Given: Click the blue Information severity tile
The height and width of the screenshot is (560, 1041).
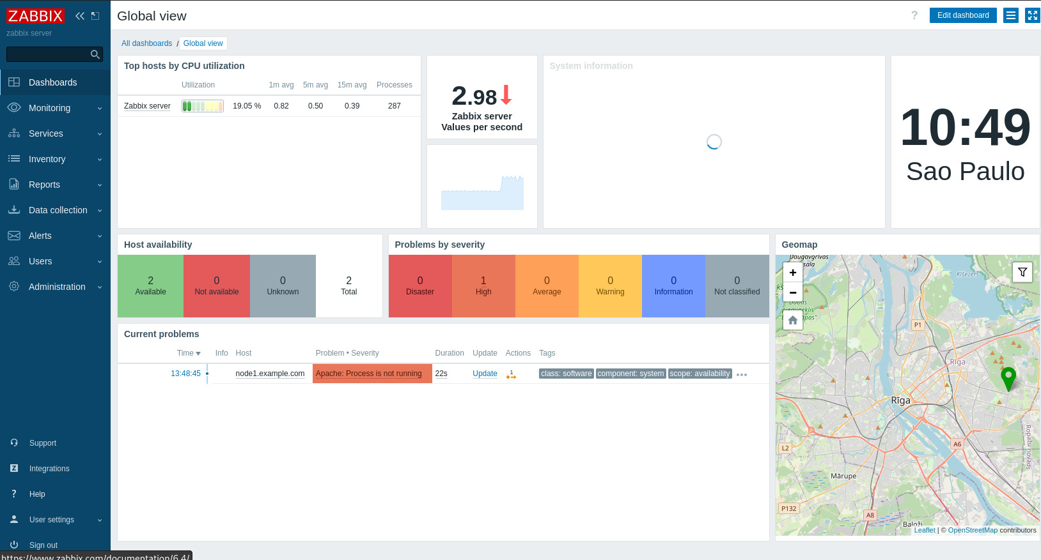Looking at the screenshot, I should (x=673, y=286).
